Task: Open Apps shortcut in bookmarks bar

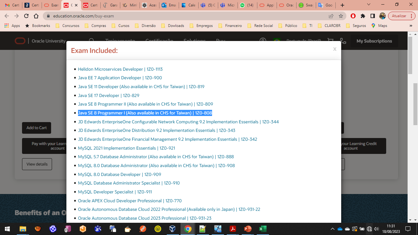Action: pos(13,26)
